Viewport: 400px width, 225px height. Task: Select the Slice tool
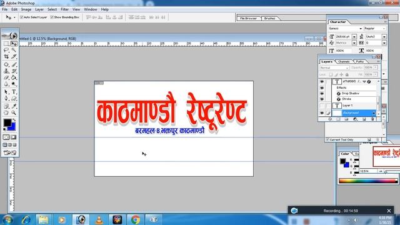click(14, 56)
